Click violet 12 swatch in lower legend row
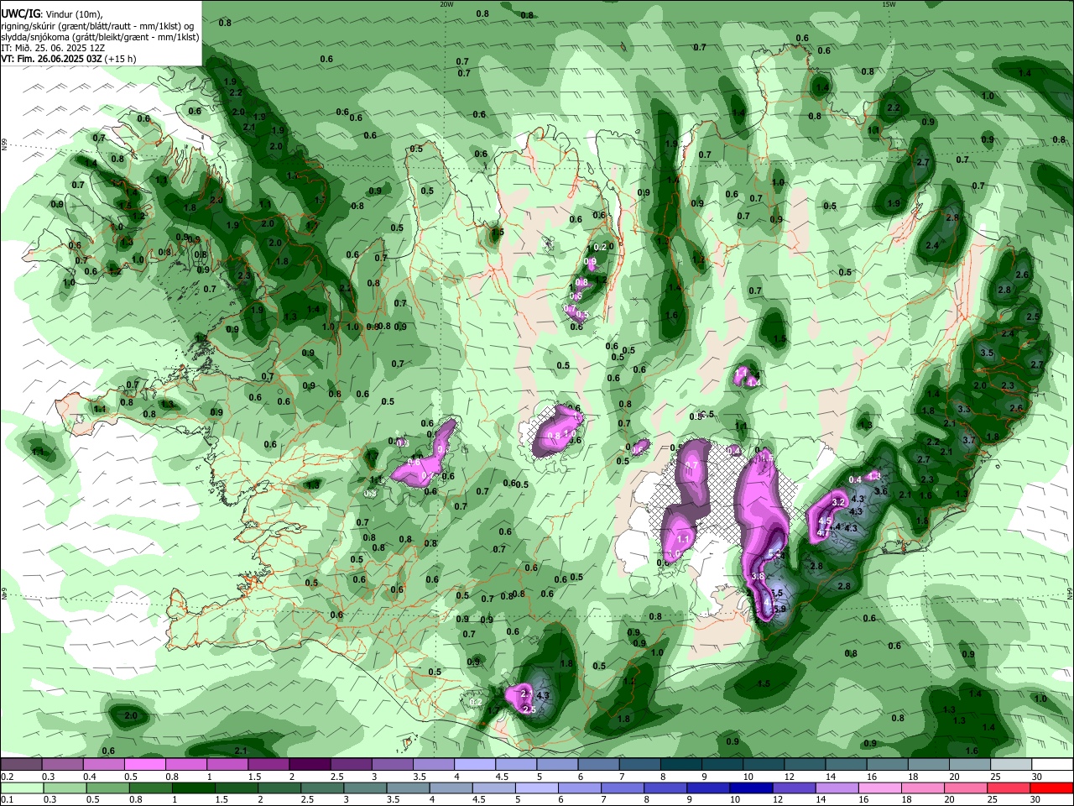 click(x=793, y=788)
